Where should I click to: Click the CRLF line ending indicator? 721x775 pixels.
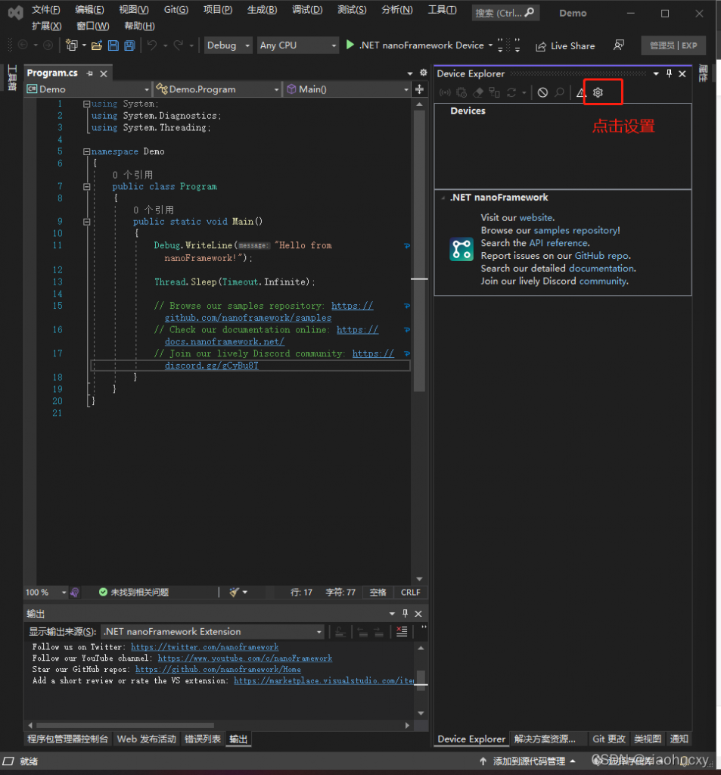[410, 592]
